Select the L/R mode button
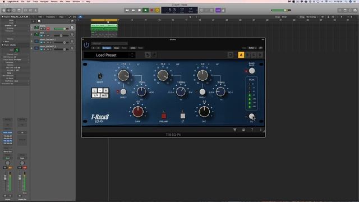Screen dimensions: 359x202 click(96, 95)
